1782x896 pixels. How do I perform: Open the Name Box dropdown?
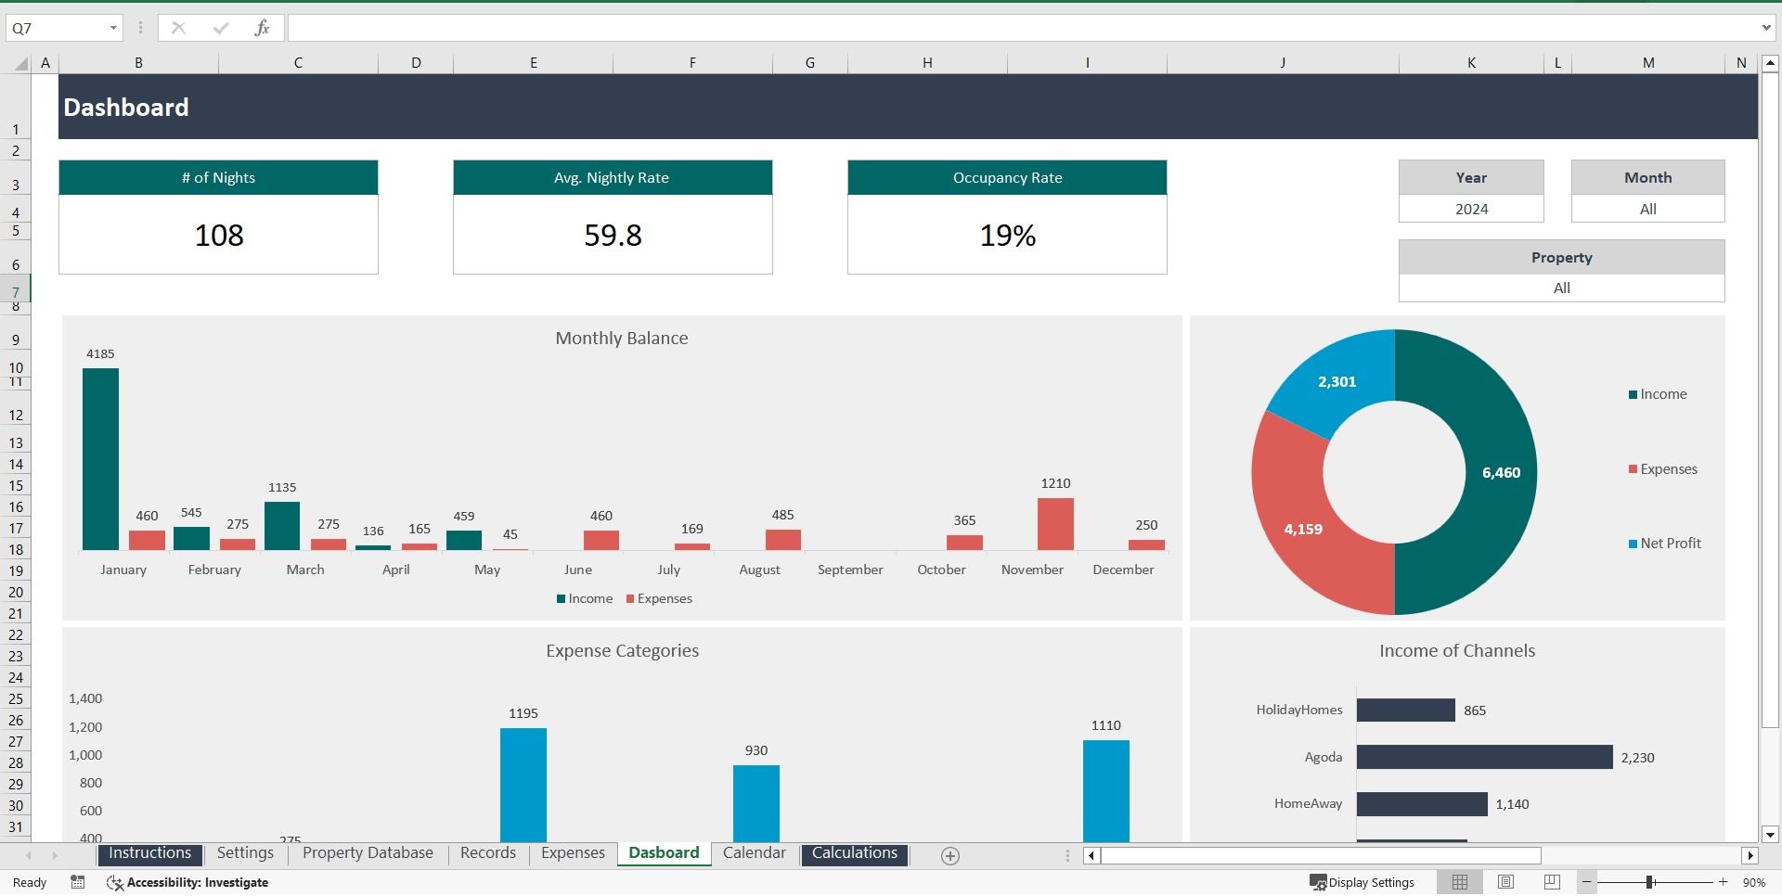[113, 28]
